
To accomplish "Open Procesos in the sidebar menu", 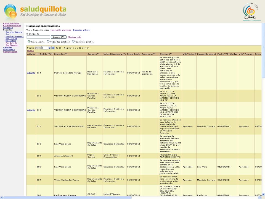I will (8, 28).
